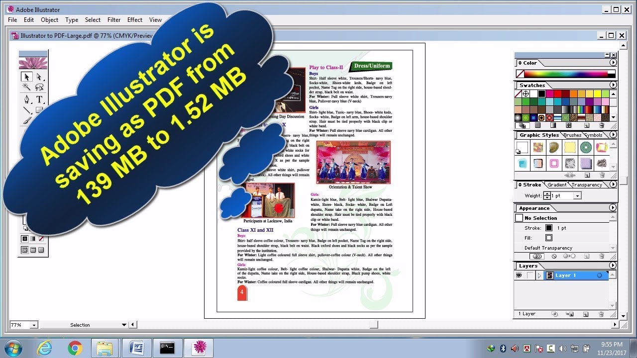Show Color Swatches only
The image size is (637, 358).
click(538, 125)
